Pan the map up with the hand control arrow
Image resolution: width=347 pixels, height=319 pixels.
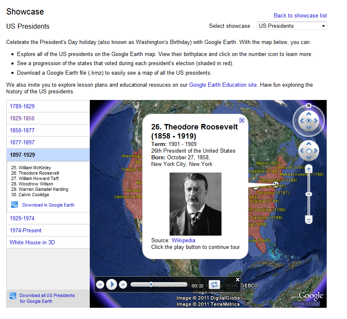[309, 144]
